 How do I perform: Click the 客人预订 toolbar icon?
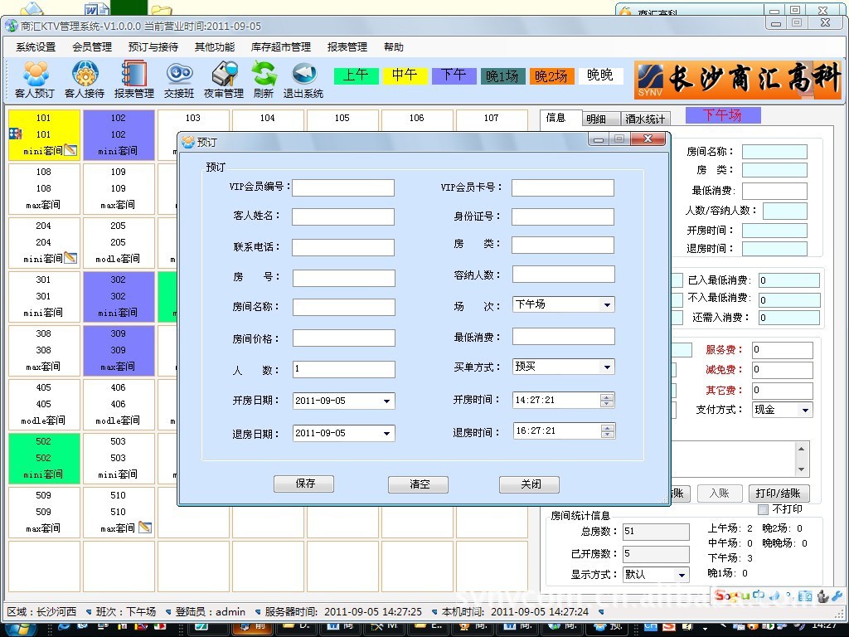pos(35,80)
